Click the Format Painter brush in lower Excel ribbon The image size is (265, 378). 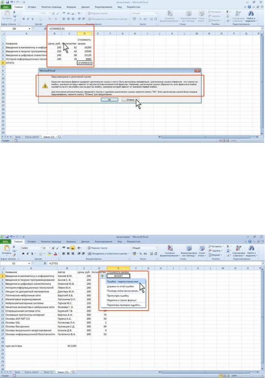point(14,255)
